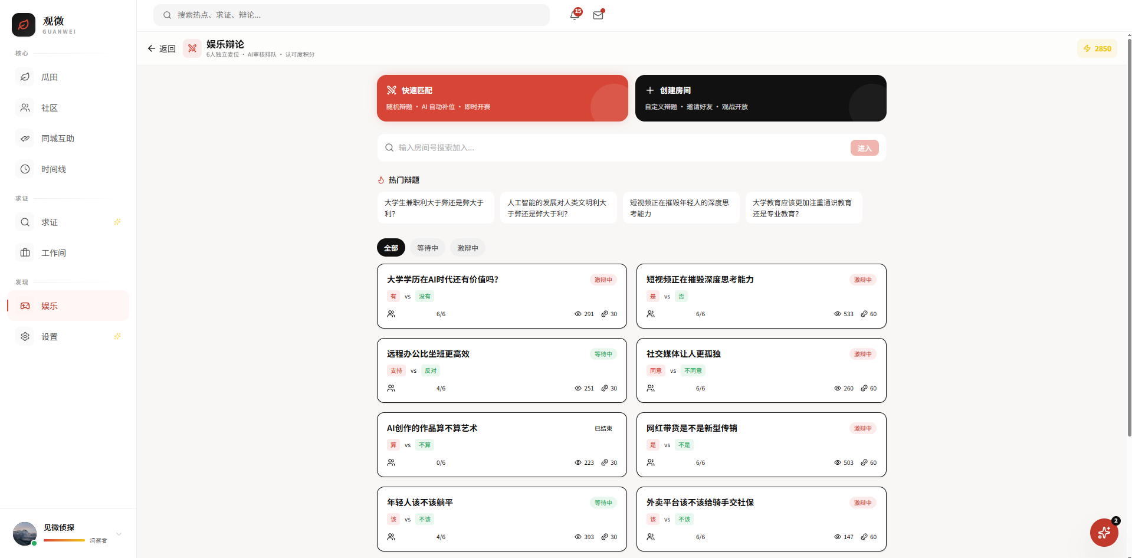This screenshot has width=1132, height=558.
Task: Open the mail inbox icon
Action: (x=598, y=15)
